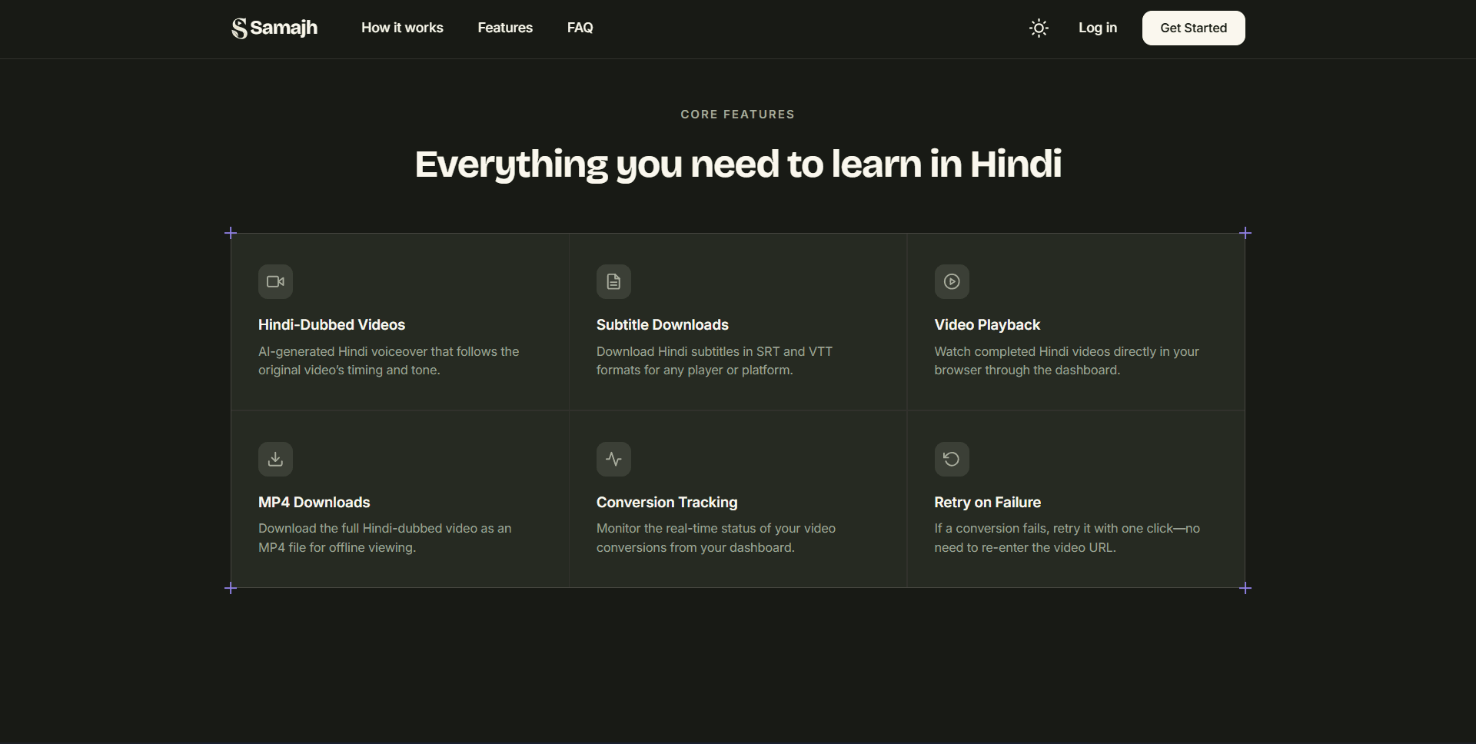The height and width of the screenshot is (744, 1476).
Task: Select the Subtitle Downloads heading
Action: (662, 324)
